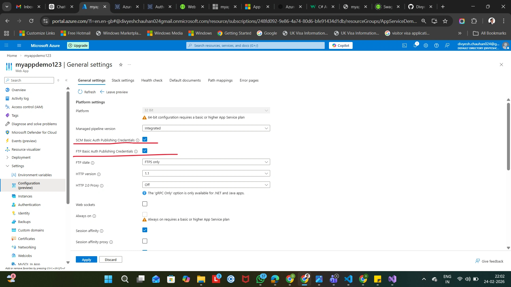Focus the Azure global search box
This screenshot has width=511, height=287.
256,45
